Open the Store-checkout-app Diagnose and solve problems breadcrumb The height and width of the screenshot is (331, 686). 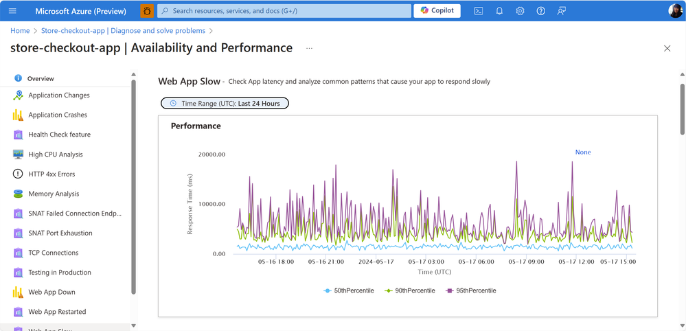[x=123, y=31]
